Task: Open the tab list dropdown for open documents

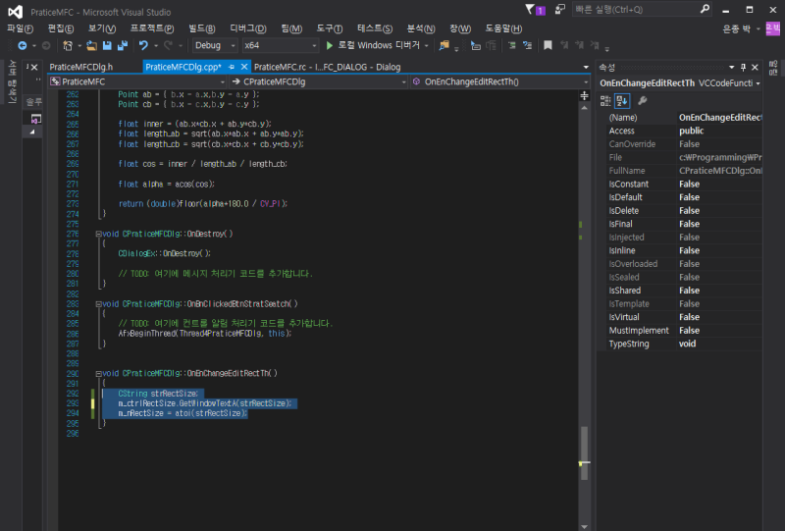Action: [586, 67]
